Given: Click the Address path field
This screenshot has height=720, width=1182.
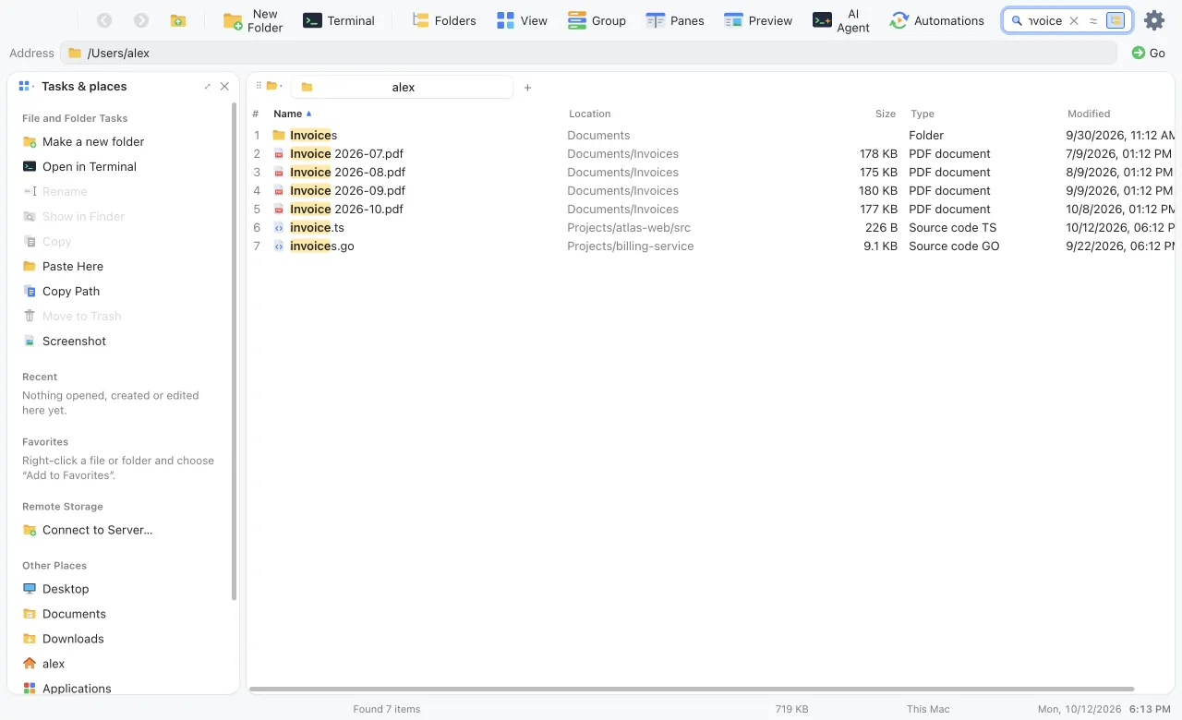Looking at the screenshot, I should (x=588, y=53).
